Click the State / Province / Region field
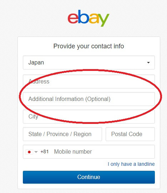 62,134
